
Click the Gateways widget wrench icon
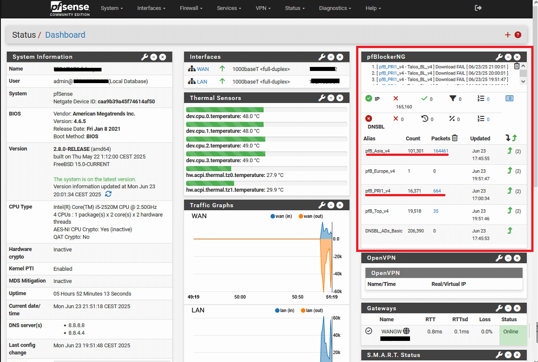coord(499,308)
